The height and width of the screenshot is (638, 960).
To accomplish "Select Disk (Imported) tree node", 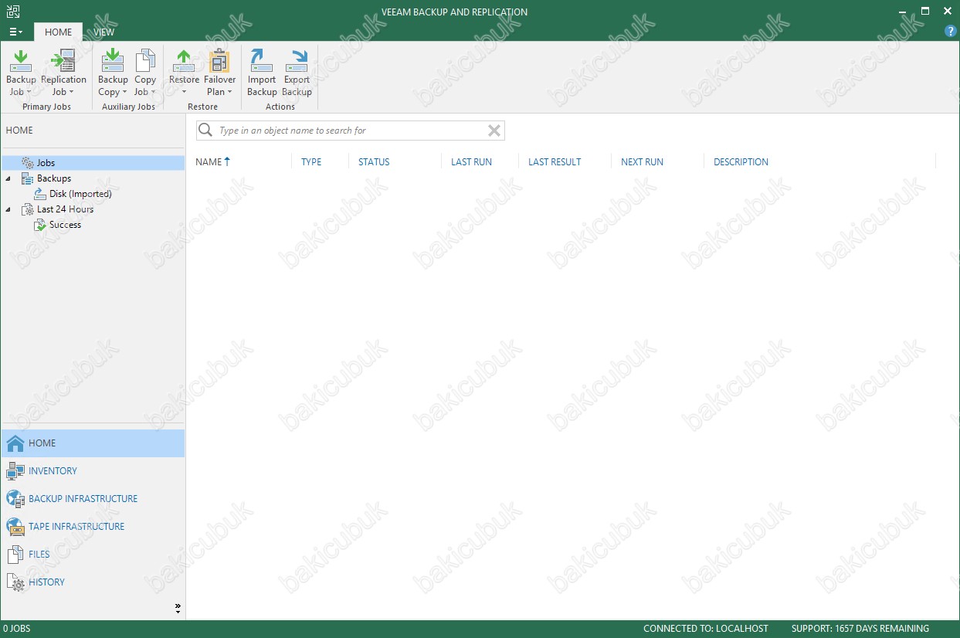I will click(x=80, y=194).
